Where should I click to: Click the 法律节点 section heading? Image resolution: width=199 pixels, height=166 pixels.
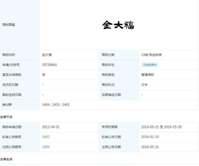pos(6,117)
